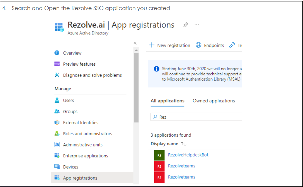Click the sidebar scrollbar up arrow
The image size is (303, 187).
tap(136, 50)
